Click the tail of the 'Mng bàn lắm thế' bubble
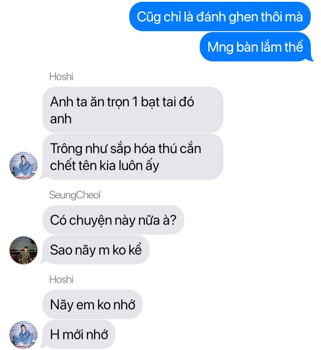Image resolution: width=321 pixels, height=350 pixels. pyautogui.click(x=311, y=58)
